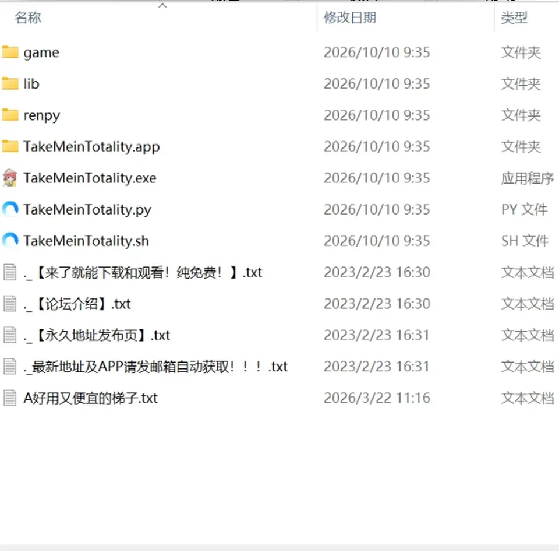Image resolution: width=559 pixels, height=552 pixels.
Task: Select the game folder name
Action: click(x=41, y=52)
